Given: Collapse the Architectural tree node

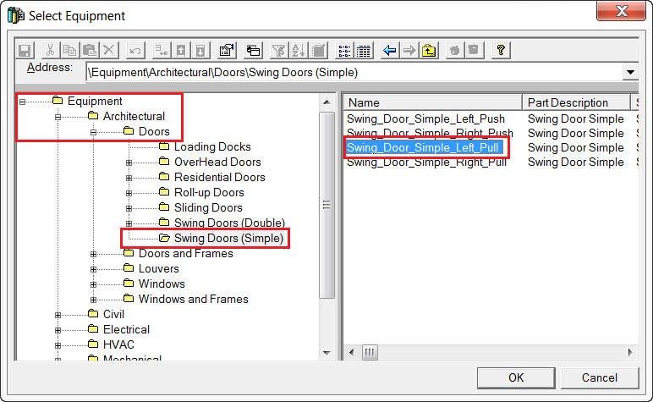Looking at the screenshot, I should click(x=58, y=117).
